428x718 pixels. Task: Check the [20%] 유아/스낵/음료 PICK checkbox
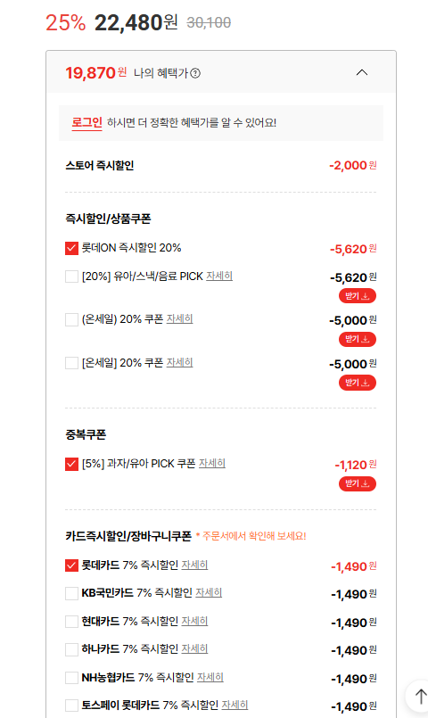(x=72, y=276)
